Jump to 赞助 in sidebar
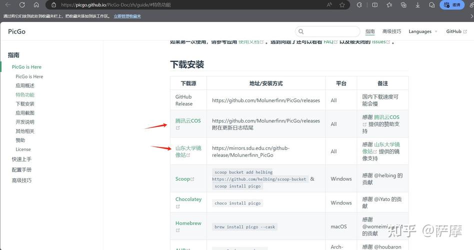Viewport: 474px width, 250px height. point(20,140)
